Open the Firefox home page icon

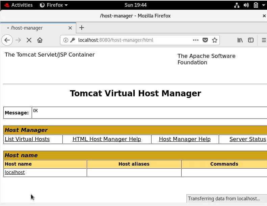40,40
